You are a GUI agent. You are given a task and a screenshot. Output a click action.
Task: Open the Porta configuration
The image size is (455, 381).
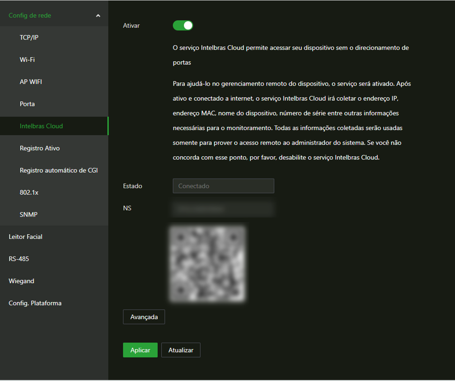point(27,104)
